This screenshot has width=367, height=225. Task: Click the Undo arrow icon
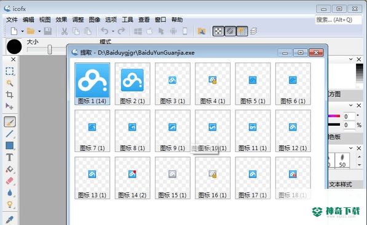coord(105,31)
